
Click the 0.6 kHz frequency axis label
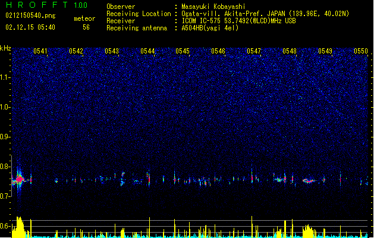coord(5,226)
